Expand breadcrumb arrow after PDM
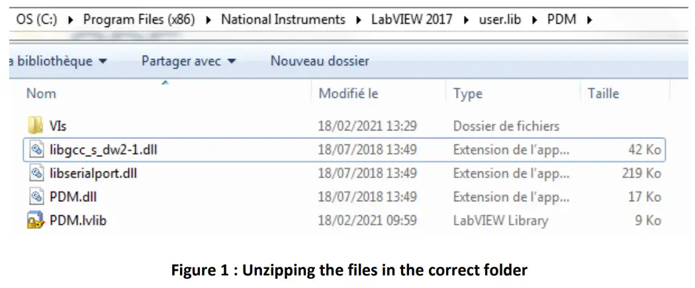The width and height of the screenshot is (695, 288). [x=589, y=19]
